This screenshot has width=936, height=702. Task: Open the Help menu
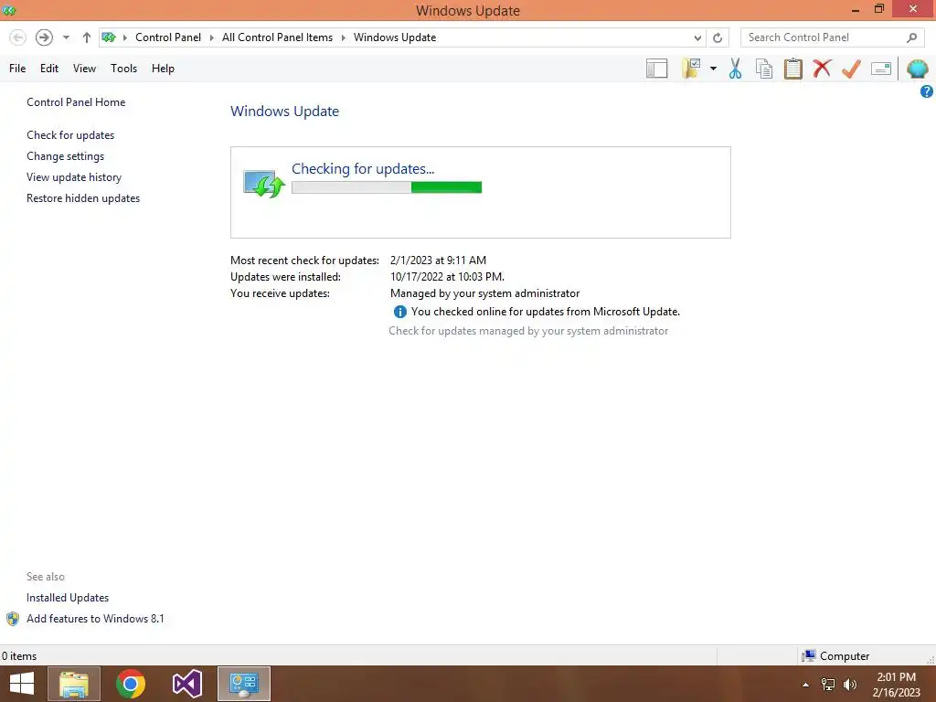163,69
